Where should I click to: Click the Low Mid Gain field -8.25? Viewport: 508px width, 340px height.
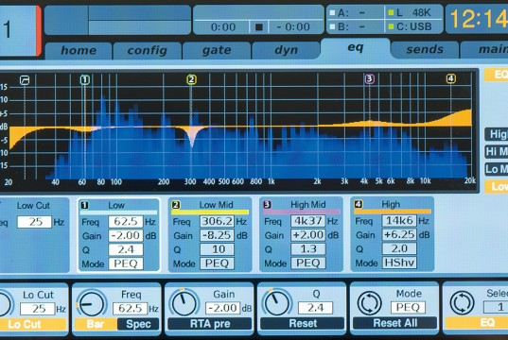click(x=217, y=235)
